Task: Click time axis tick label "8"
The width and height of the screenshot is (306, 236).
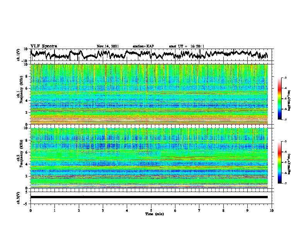Action: coord(223,211)
